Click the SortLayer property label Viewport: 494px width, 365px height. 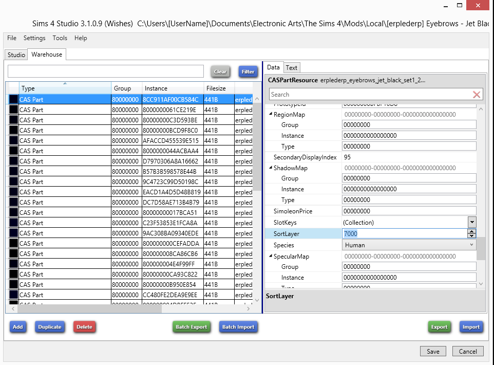pyautogui.click(x=287, y=234)
